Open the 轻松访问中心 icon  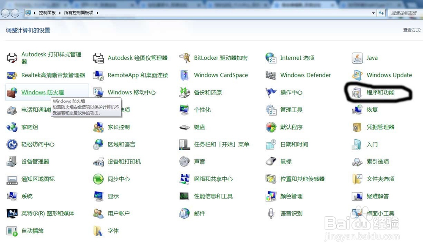click(12, 144)
